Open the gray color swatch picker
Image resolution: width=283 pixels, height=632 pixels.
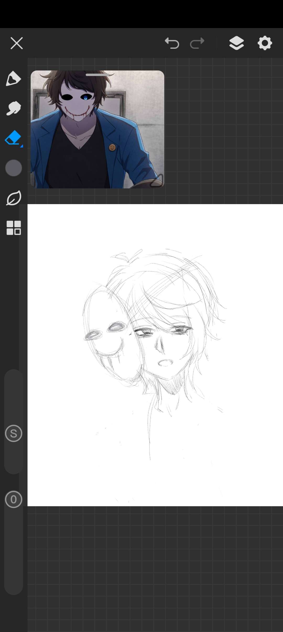(13, 168)
